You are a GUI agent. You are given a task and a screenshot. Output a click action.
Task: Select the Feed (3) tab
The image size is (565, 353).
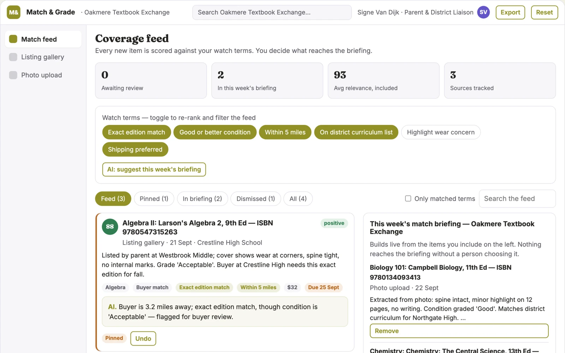[x=113, y=199]
